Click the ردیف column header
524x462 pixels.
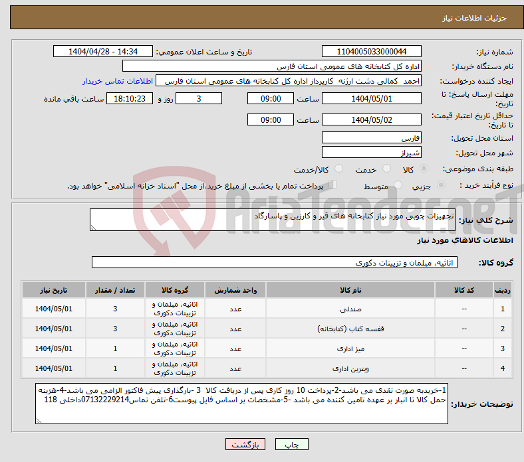[502, 290]
